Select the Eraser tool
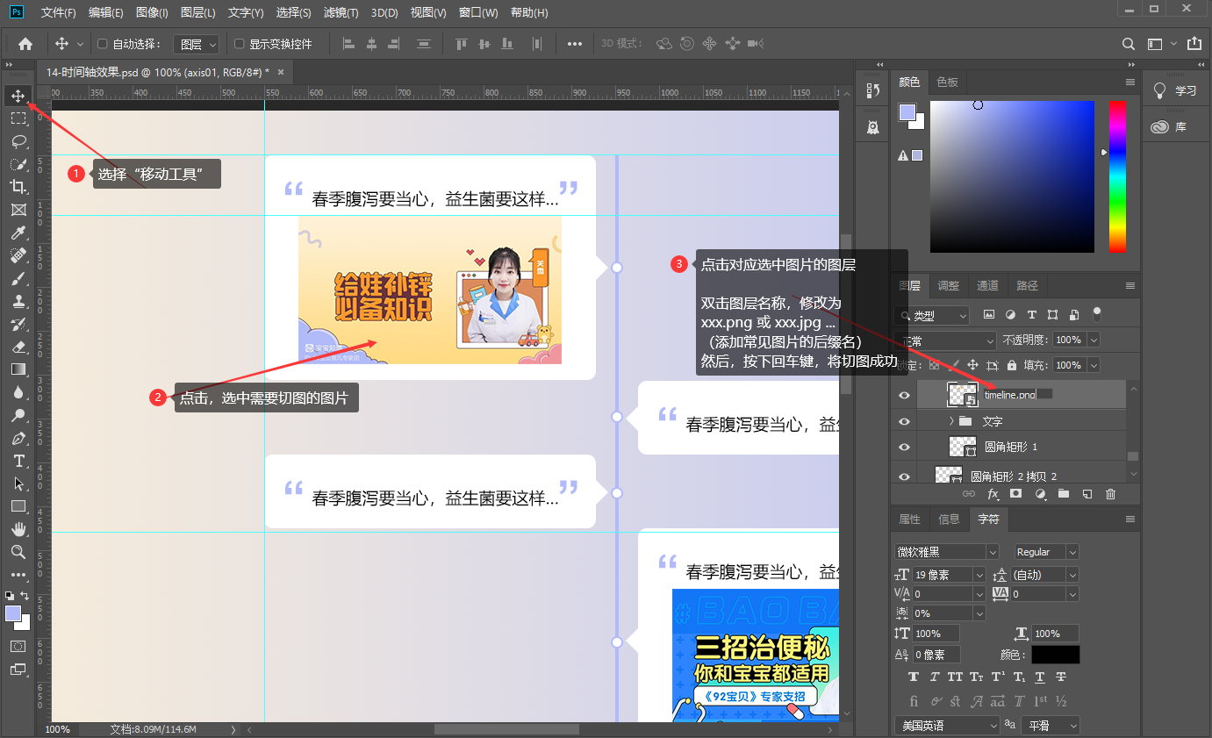The image size is (1212, 738). 18,347
